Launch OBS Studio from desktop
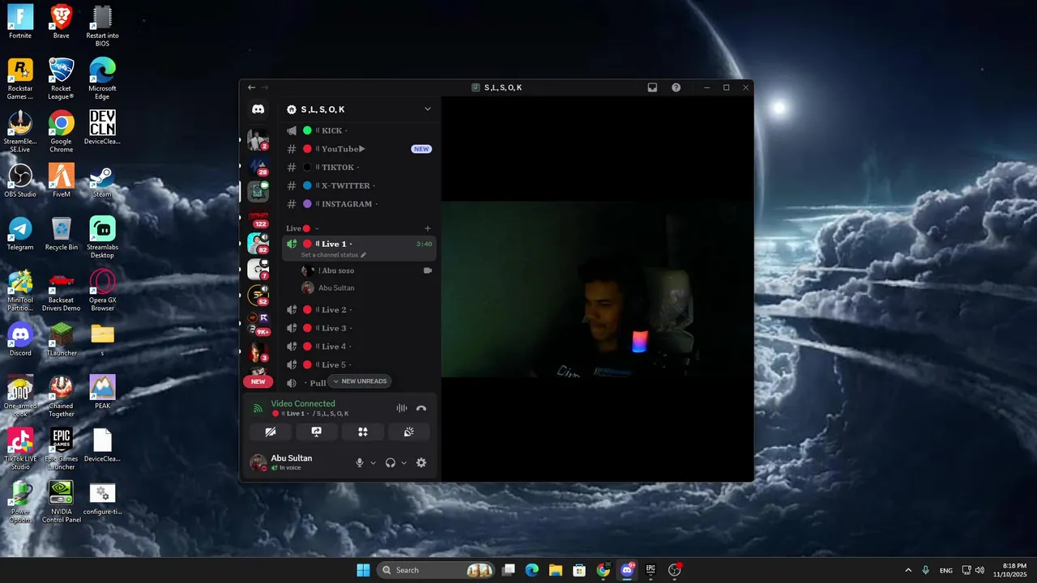This screenshot has width=1037, height=583. click(20, 181)
